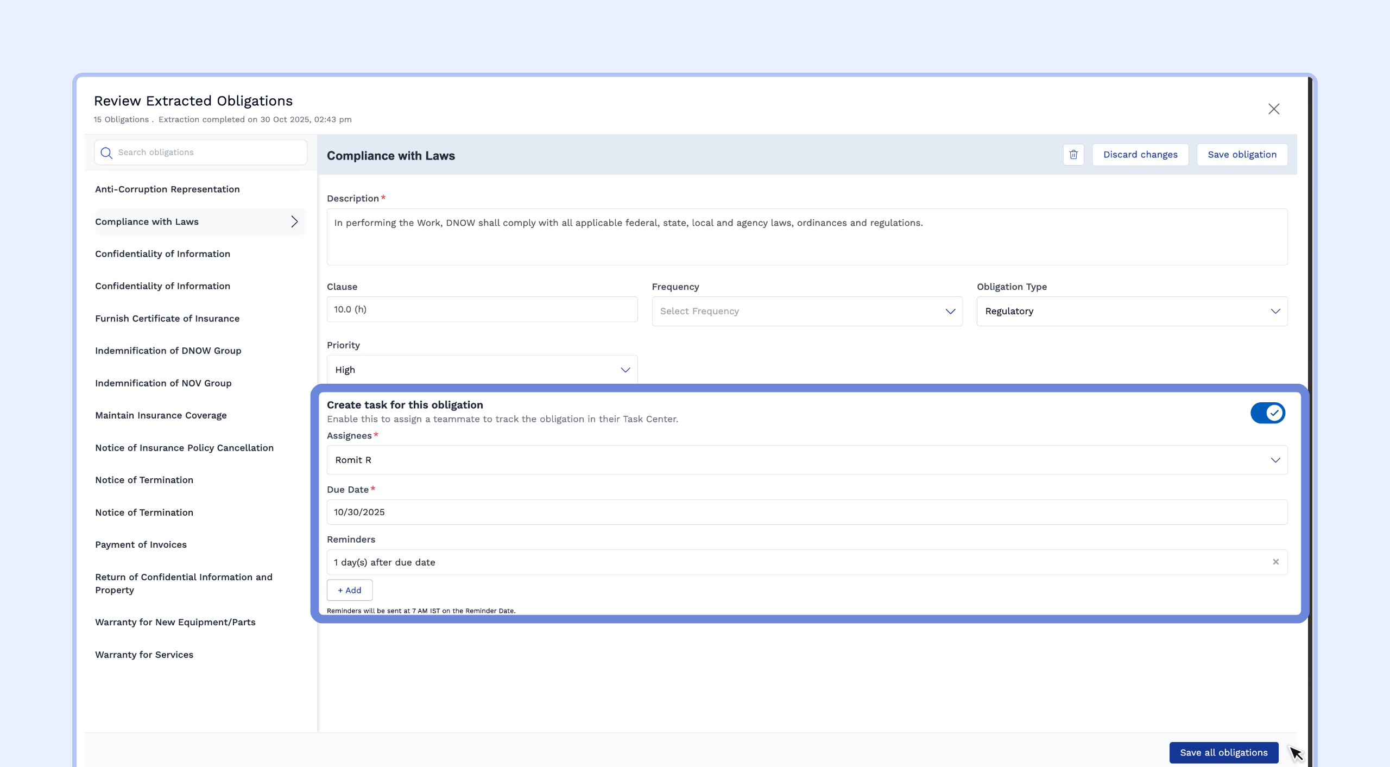Screen dimensions: 1390x767
Task: Click chevron arrow beside Compliance with Laws
Action: coord(294,221)
